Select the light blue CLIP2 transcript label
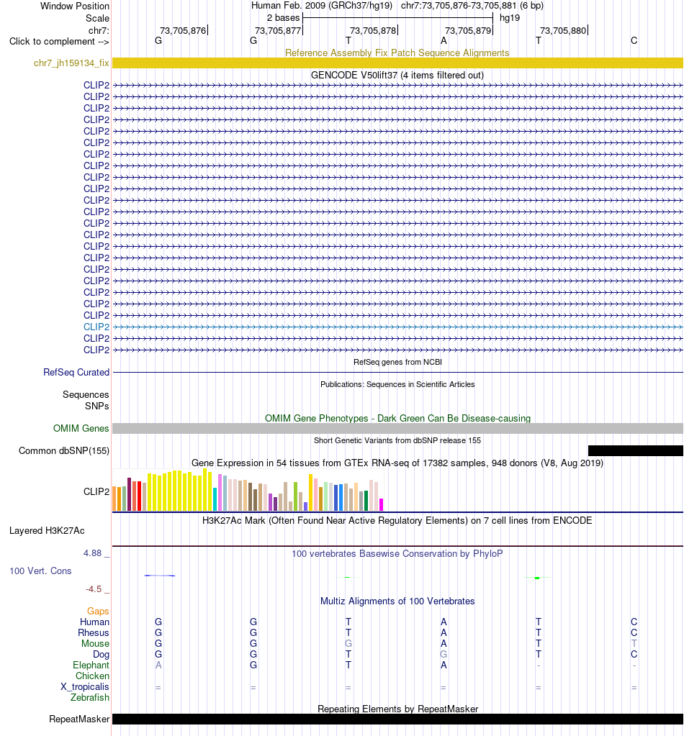 pos(96,327)
